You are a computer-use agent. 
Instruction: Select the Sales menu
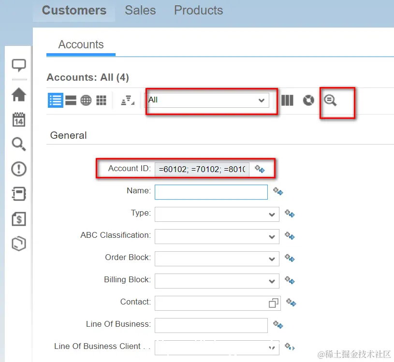coord(140,10)
